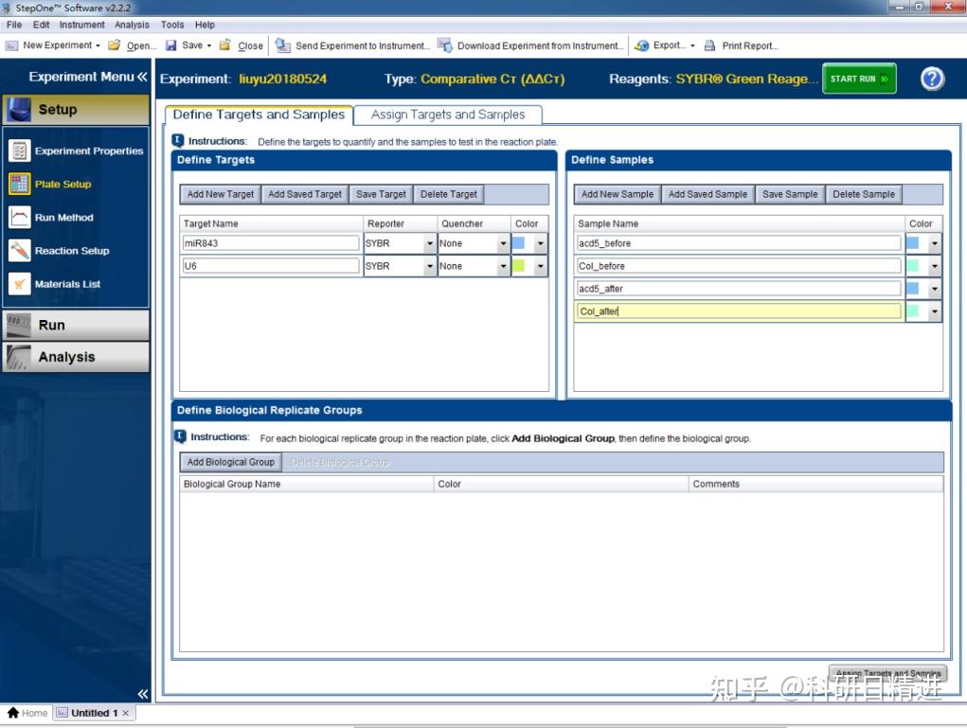967x728 pixels.
Task: Click the New Experiment toolbar icon
Action: coord(11,45)
